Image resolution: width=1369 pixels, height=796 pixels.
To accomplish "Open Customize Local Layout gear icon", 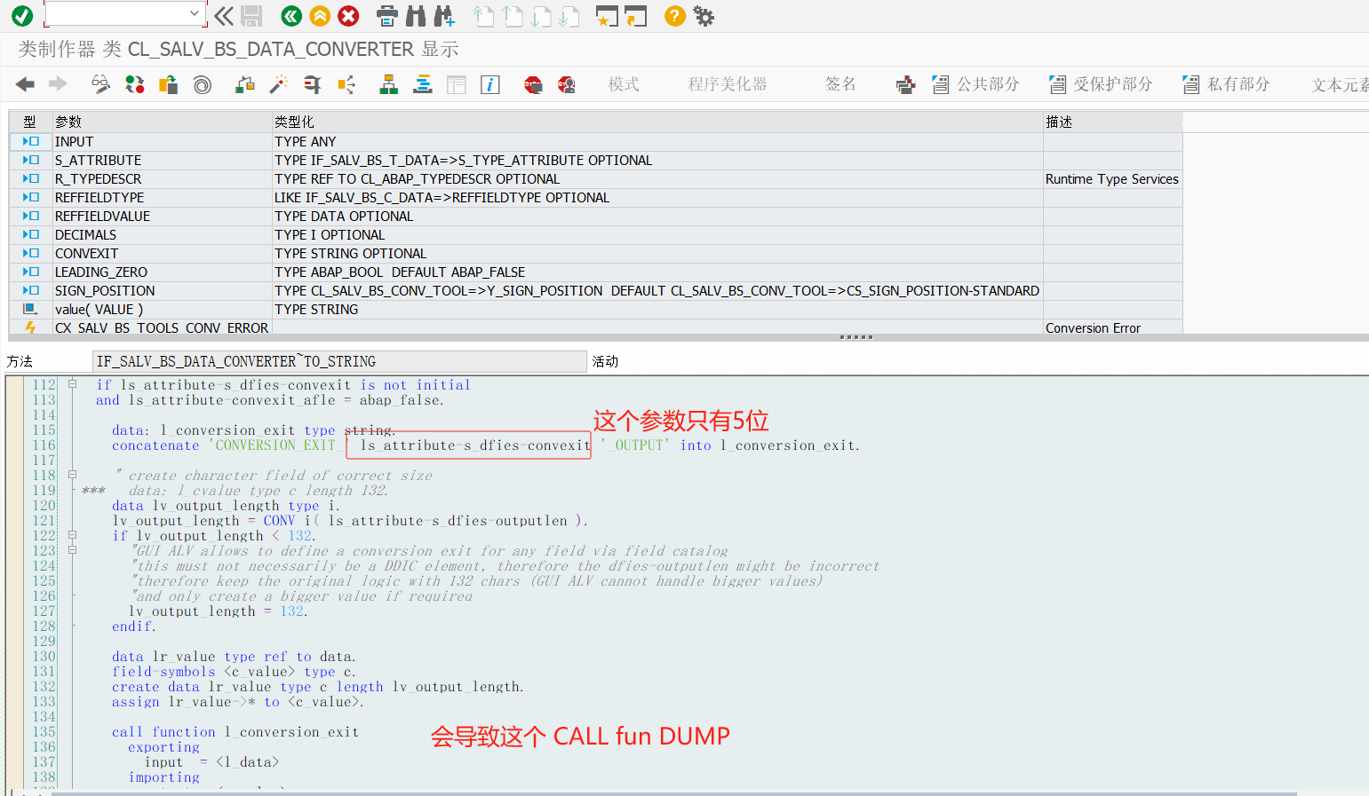I will [x=704, y=15].
